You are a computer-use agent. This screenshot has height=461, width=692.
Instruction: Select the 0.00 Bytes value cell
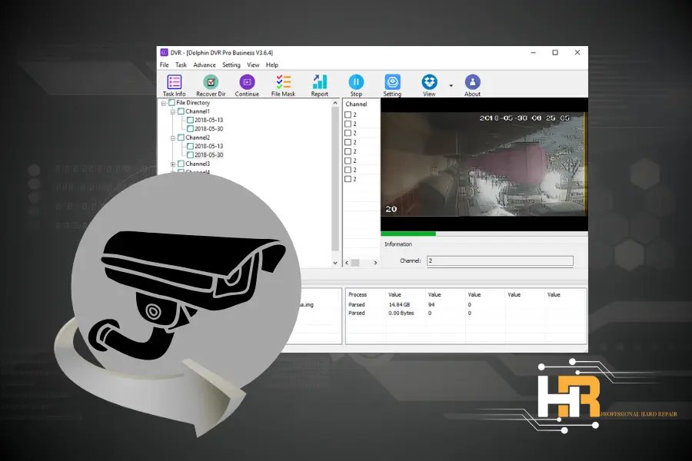[x=401, y=313]
